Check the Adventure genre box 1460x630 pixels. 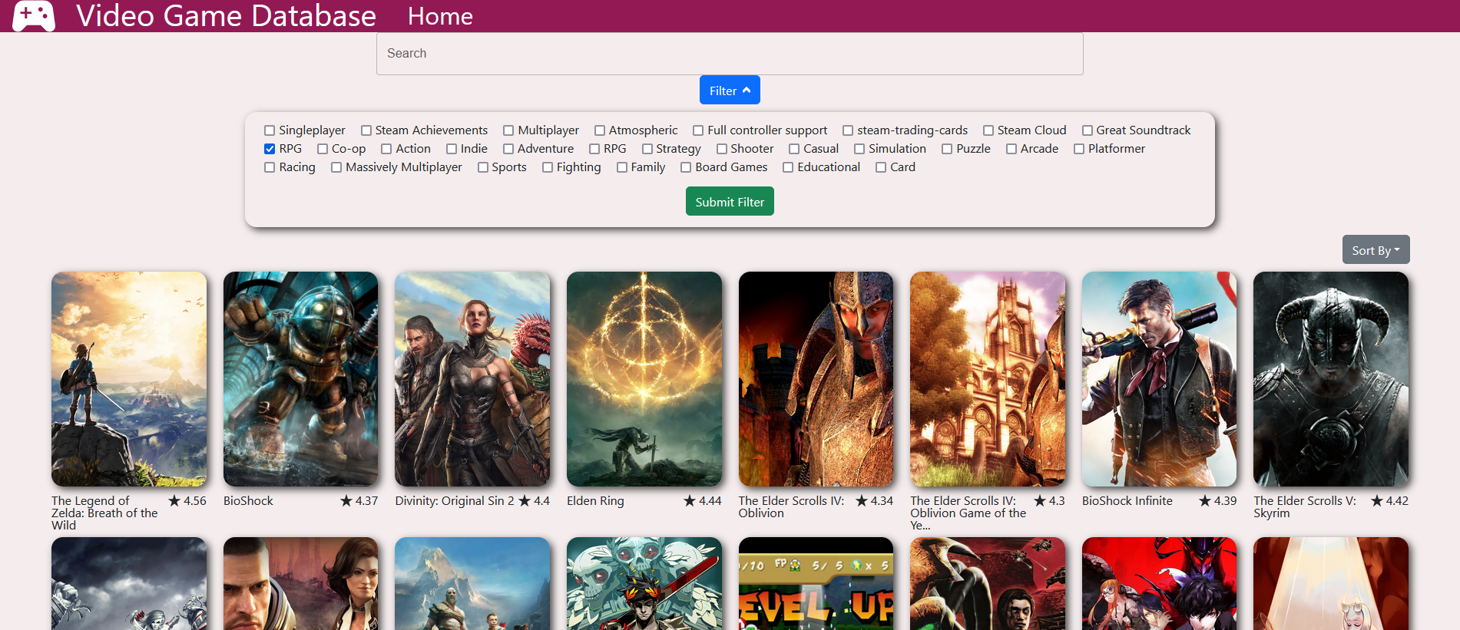point(508,149)
